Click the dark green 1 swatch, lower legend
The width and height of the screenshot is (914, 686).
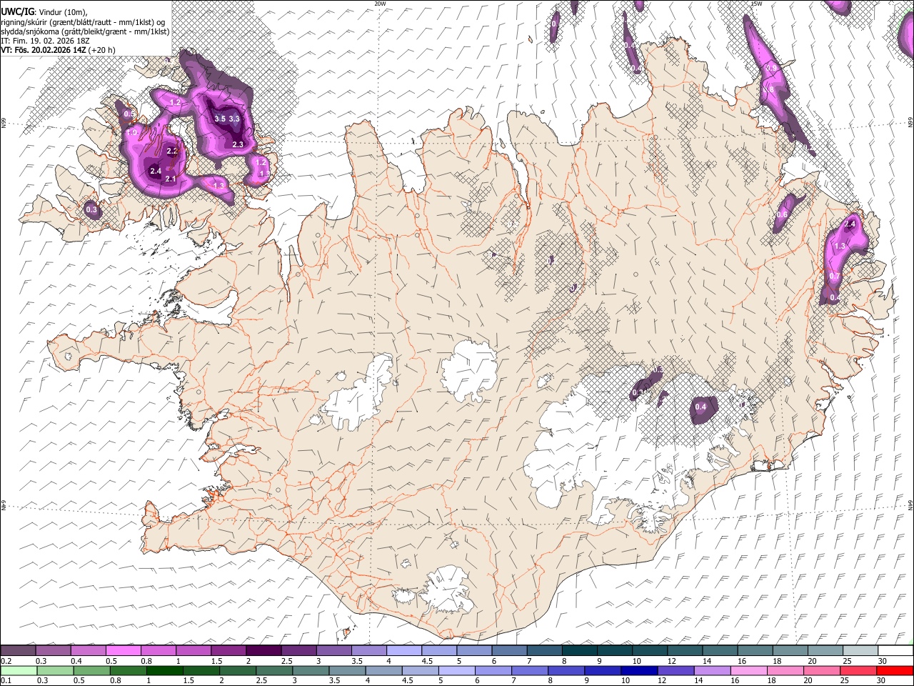click(x=164, y=670)
